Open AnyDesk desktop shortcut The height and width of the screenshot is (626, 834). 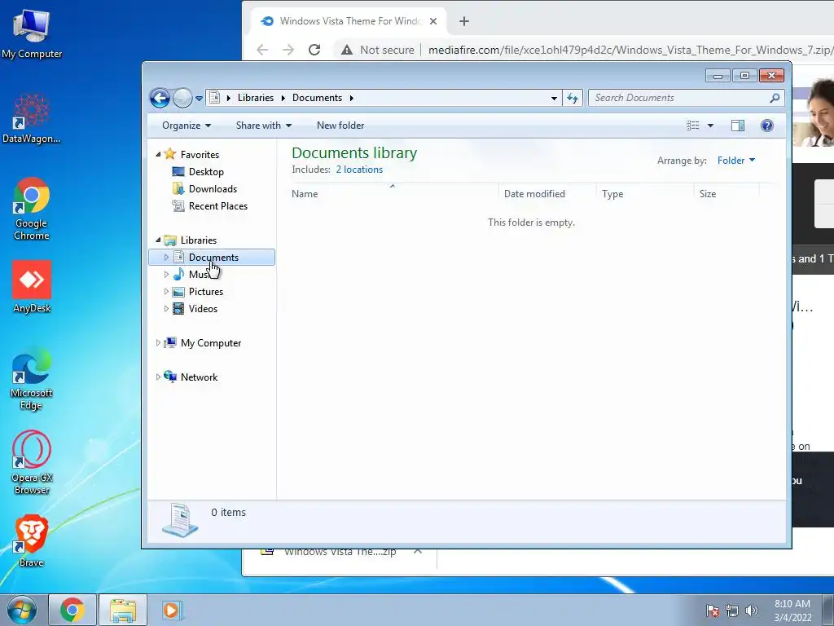point(32,286)
